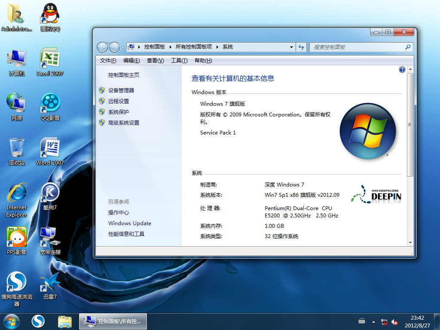Click the DEEPIN logo image
Screen dimensions: 440x330
click(x=376, y=194)
